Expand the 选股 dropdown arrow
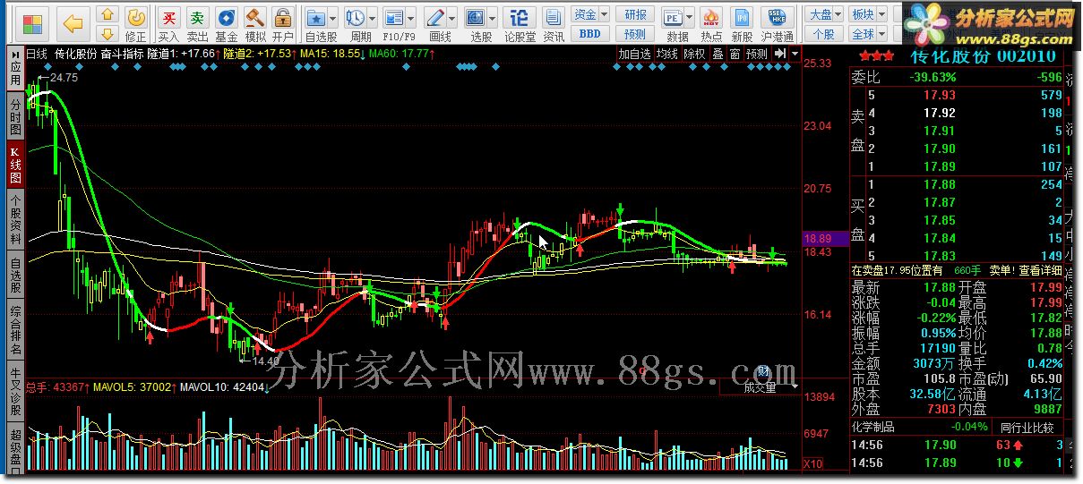Viewport: 1083px width, 484px height. tap(493, 18)
